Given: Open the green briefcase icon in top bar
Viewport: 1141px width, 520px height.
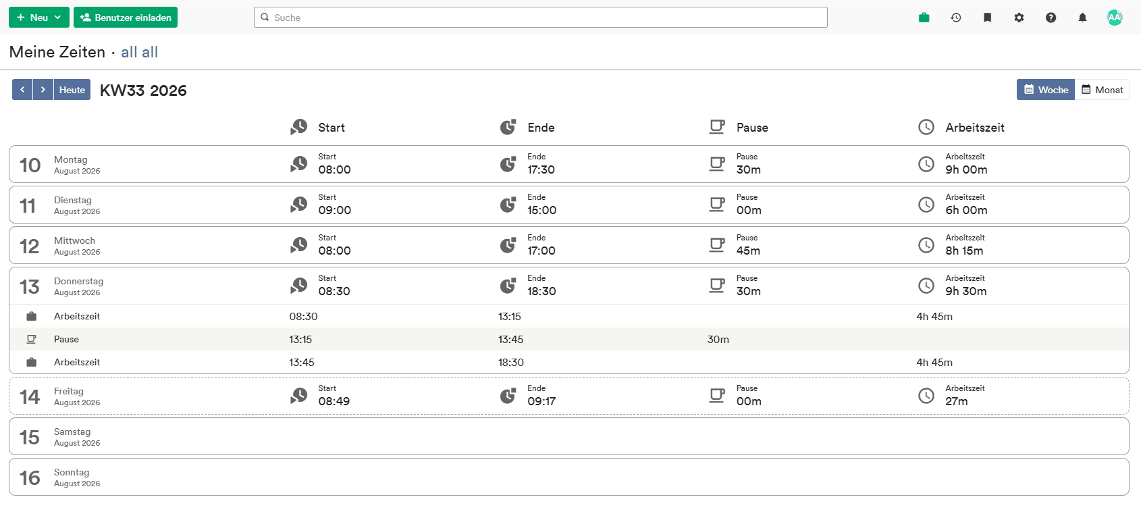Looking at the screenshot, I should coord(924,18).
